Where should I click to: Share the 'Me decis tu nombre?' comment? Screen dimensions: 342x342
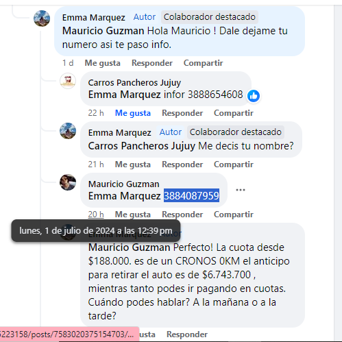click(234, 164)
